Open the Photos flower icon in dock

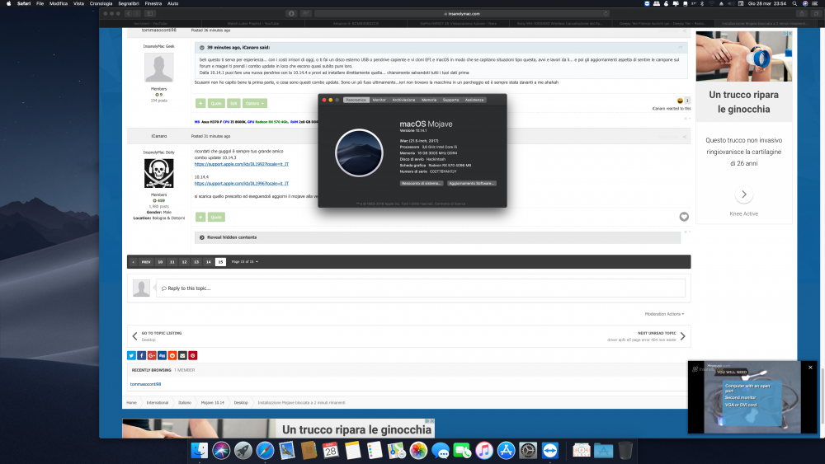click(418, 450)
